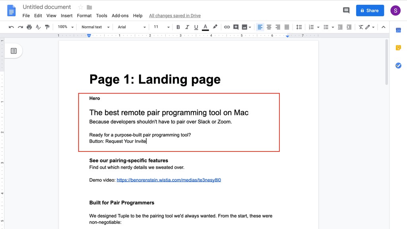Select the Paint format roller icon
407x229 pixels.
[x=47, y=27]
